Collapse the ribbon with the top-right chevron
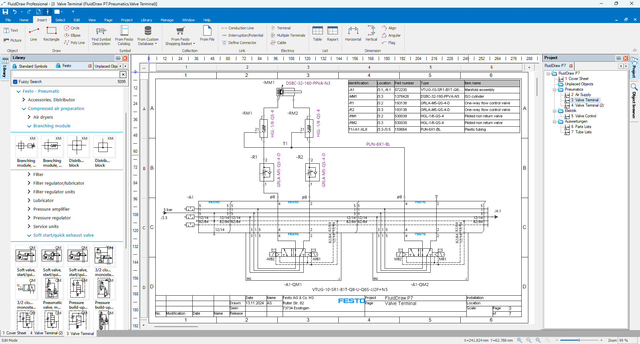Image resolution: width=640 pixels, height=344 pixels. (635, 50)
